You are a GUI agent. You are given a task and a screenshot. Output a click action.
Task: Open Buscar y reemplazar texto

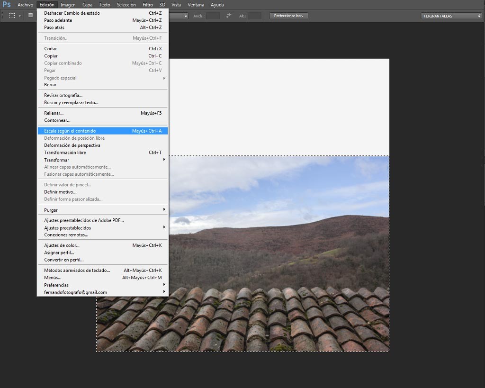click(103, 102)
